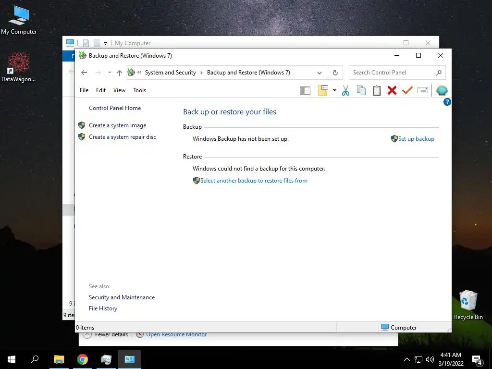Open Control Panel Home

point(115,108)
